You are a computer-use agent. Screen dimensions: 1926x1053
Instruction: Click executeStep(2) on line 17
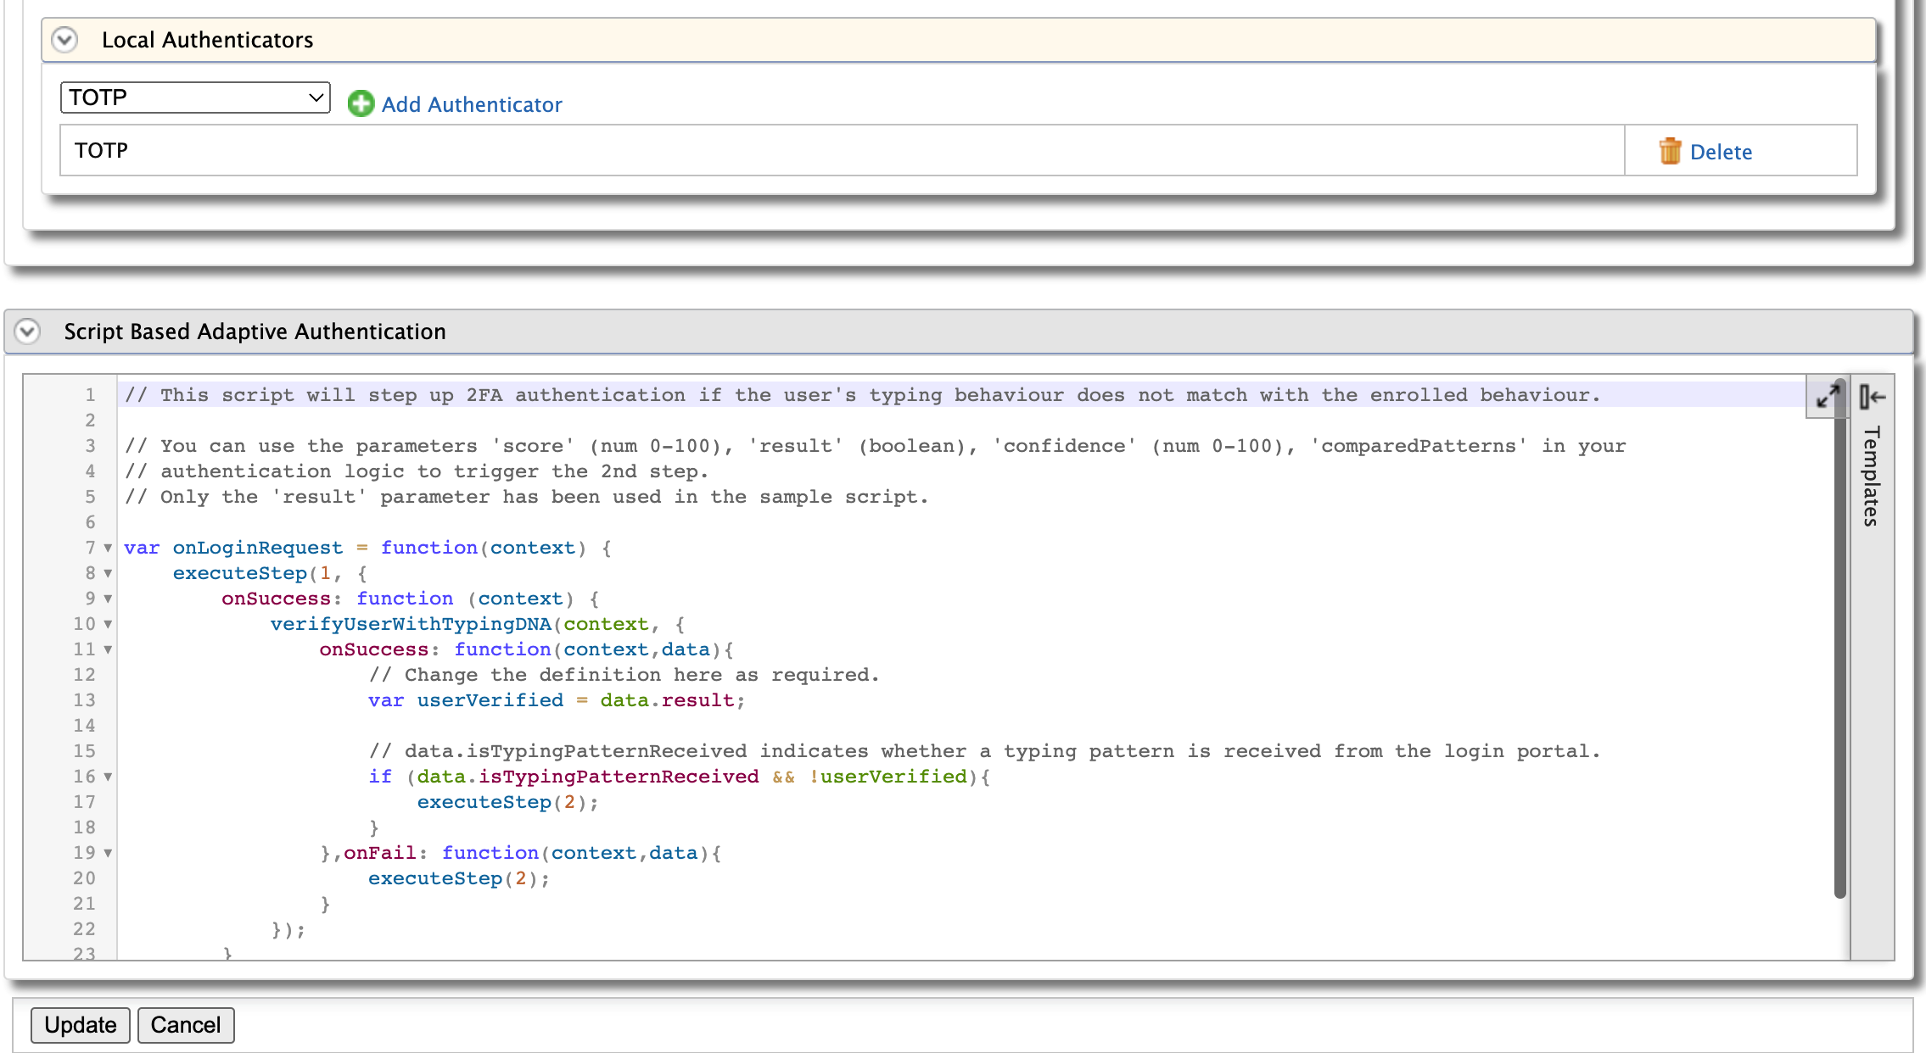coord(507,802)
